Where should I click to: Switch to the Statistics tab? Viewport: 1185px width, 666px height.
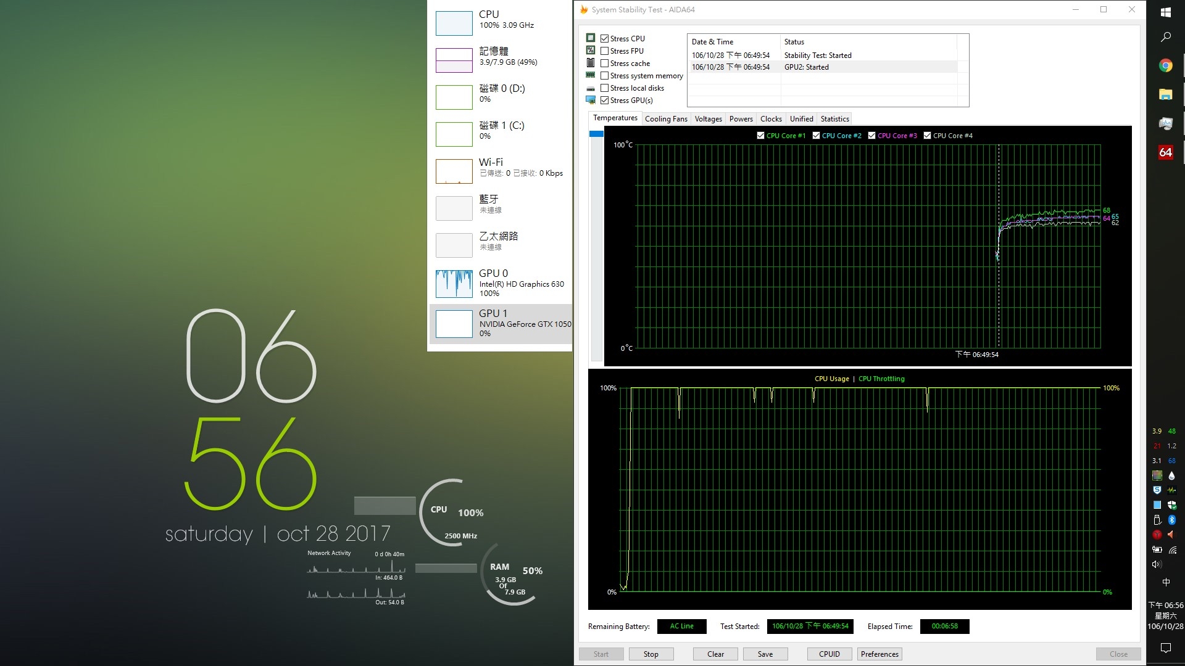coord(834,119)
